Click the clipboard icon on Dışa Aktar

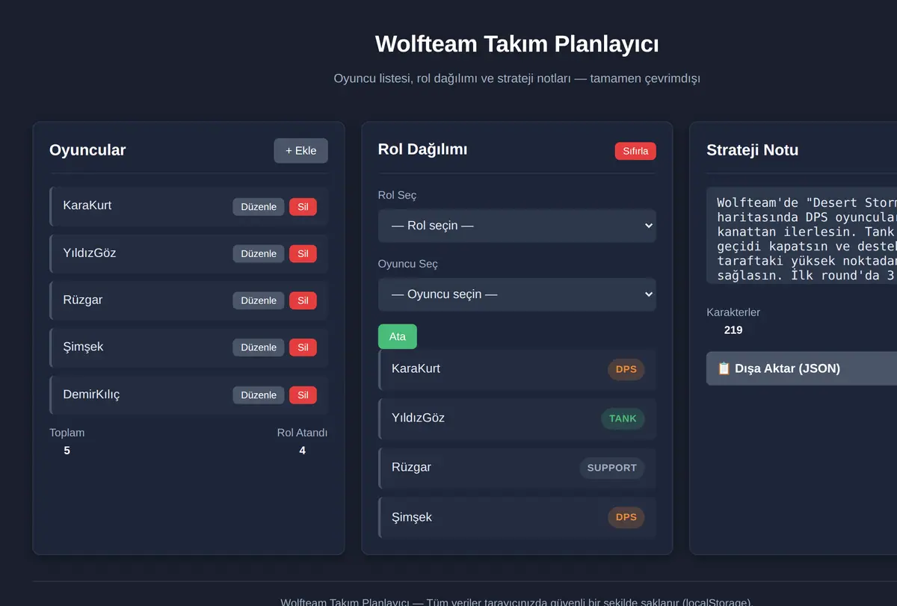click(724, 368)
